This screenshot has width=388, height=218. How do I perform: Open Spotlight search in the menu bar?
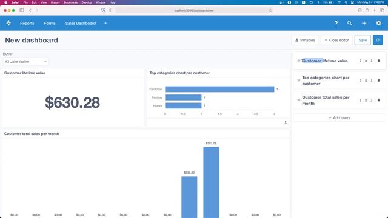346,2
